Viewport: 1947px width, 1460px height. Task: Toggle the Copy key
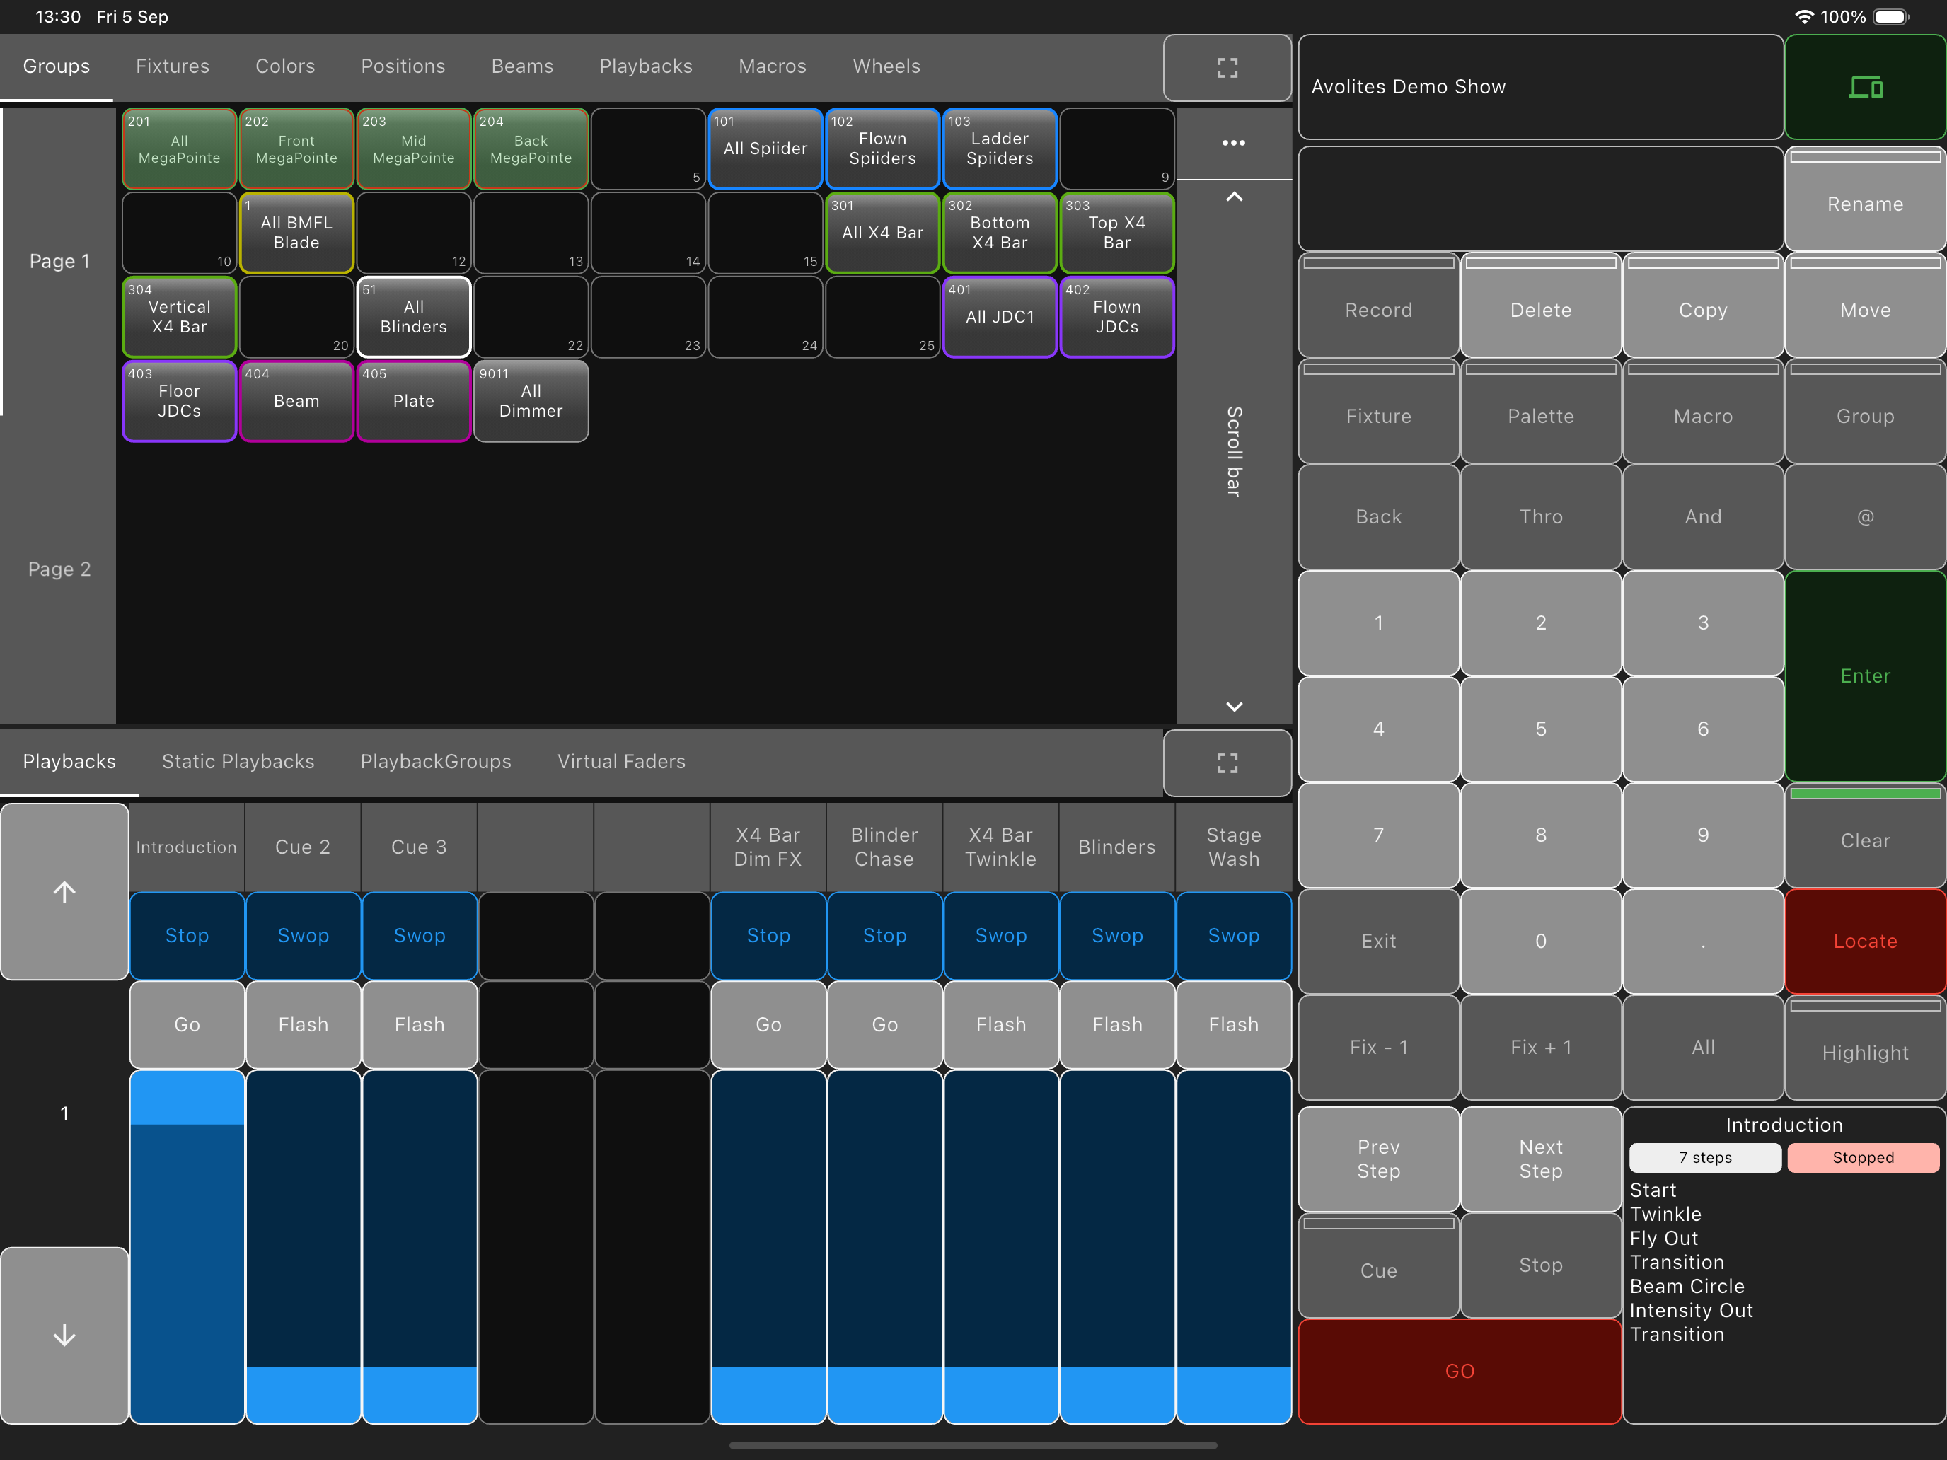tap(1702, 304)
